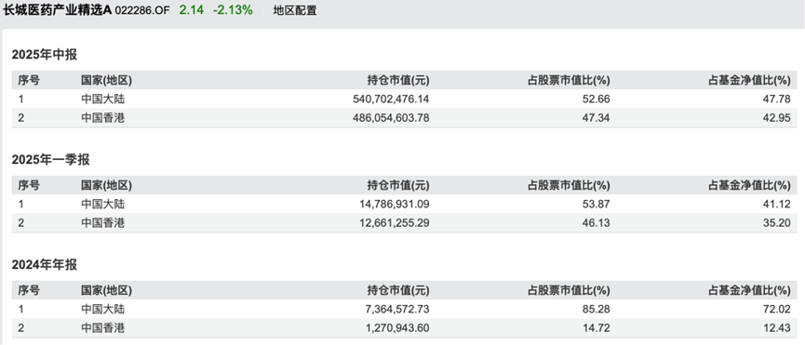The height and width of the screenshot is (345, 805).
Task: Select 中国香港 row with 486,054,603.78
Action: click(401, 118)
